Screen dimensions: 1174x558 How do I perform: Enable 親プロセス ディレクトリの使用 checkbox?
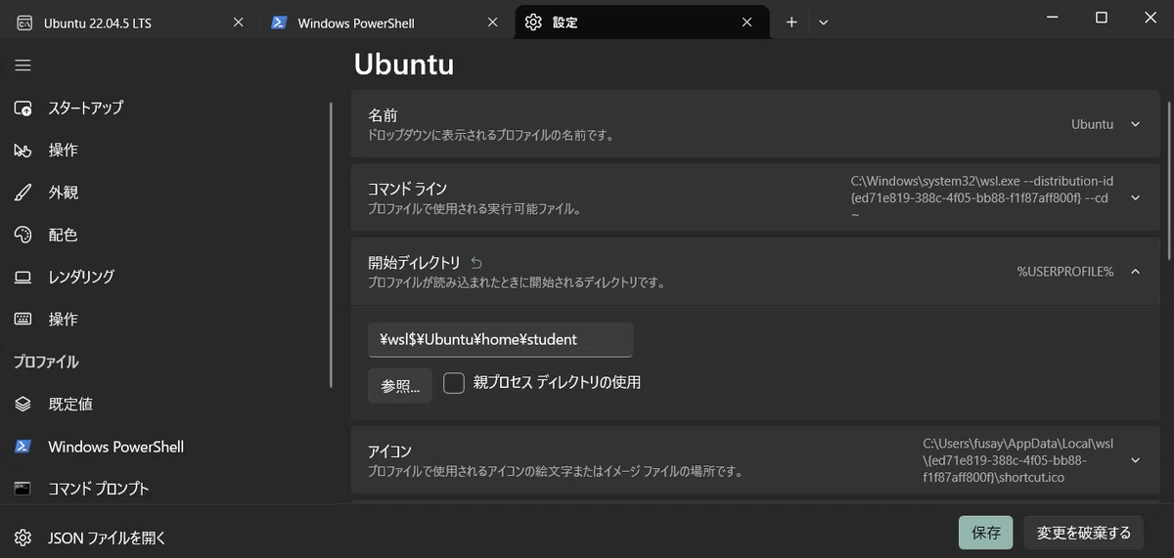454,383
